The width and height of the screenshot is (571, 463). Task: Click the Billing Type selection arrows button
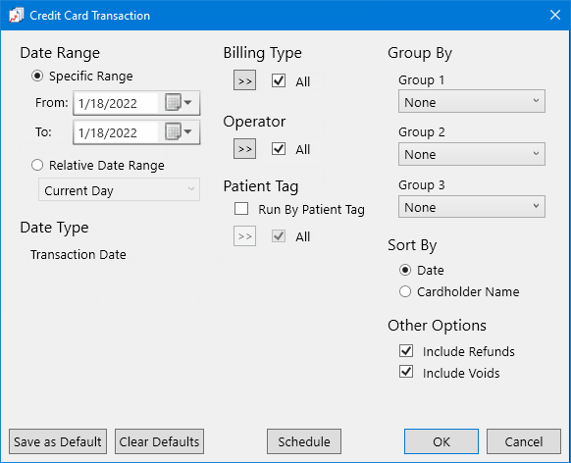click(244, 80)
